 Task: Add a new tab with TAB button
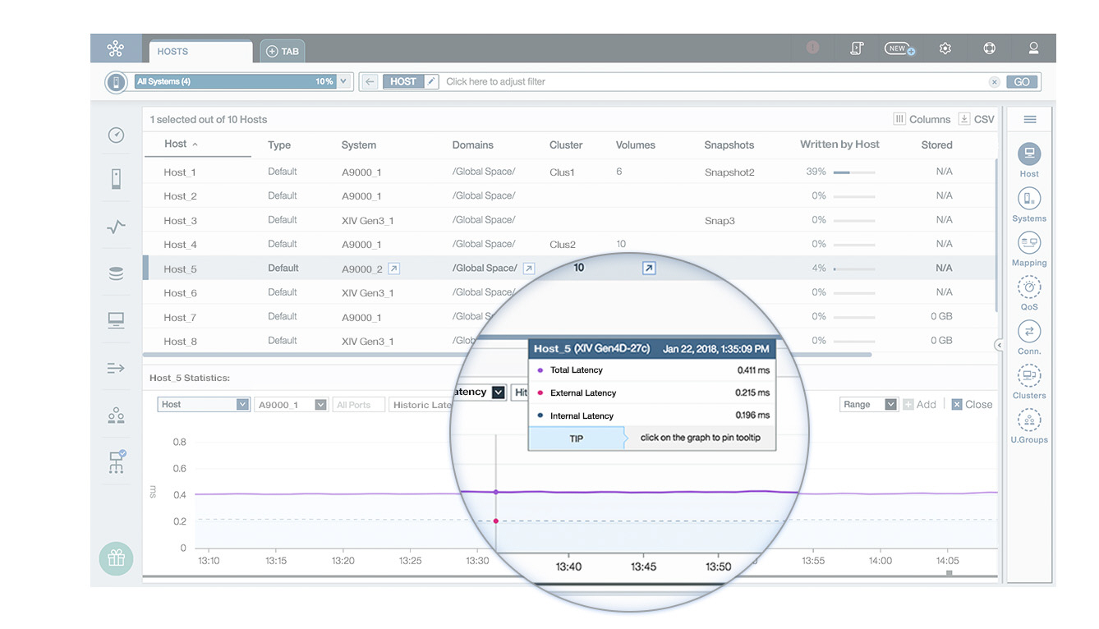tap(283, 51)
